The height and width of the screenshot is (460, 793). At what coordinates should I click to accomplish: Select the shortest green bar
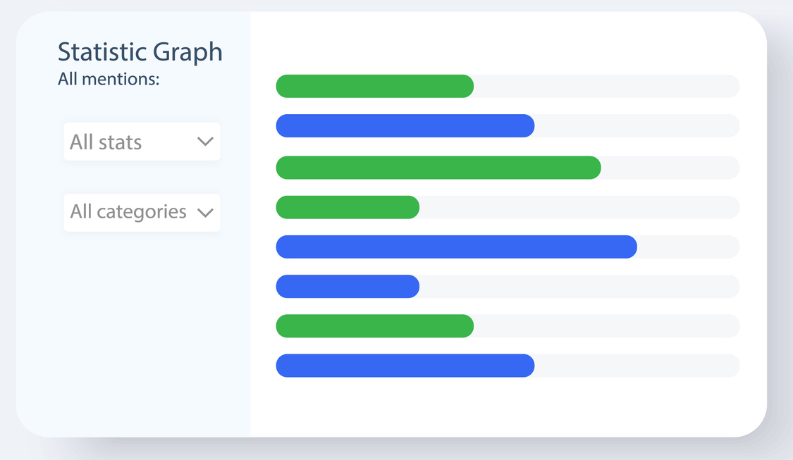tap(348, 208)
